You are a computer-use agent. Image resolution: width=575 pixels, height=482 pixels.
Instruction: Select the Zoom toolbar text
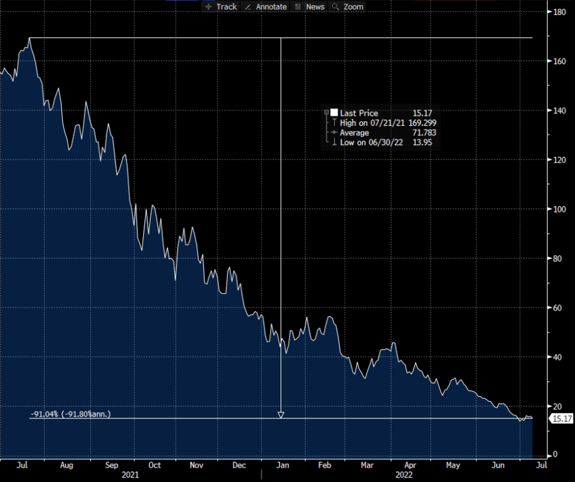[353, 7]
